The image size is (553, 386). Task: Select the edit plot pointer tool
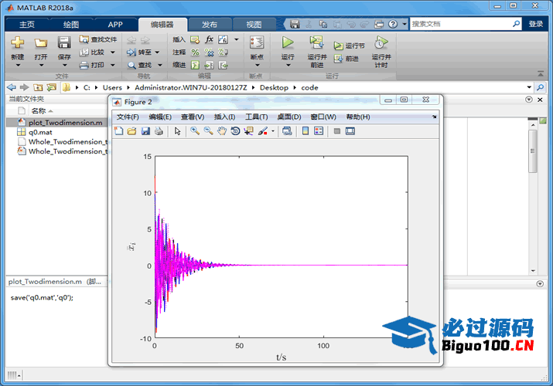point(177,131)
